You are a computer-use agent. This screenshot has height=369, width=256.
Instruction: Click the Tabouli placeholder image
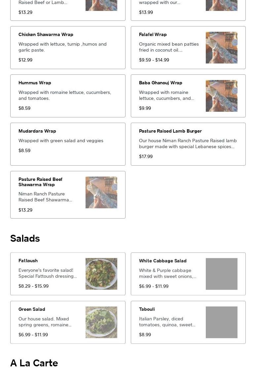pos(221,322)
